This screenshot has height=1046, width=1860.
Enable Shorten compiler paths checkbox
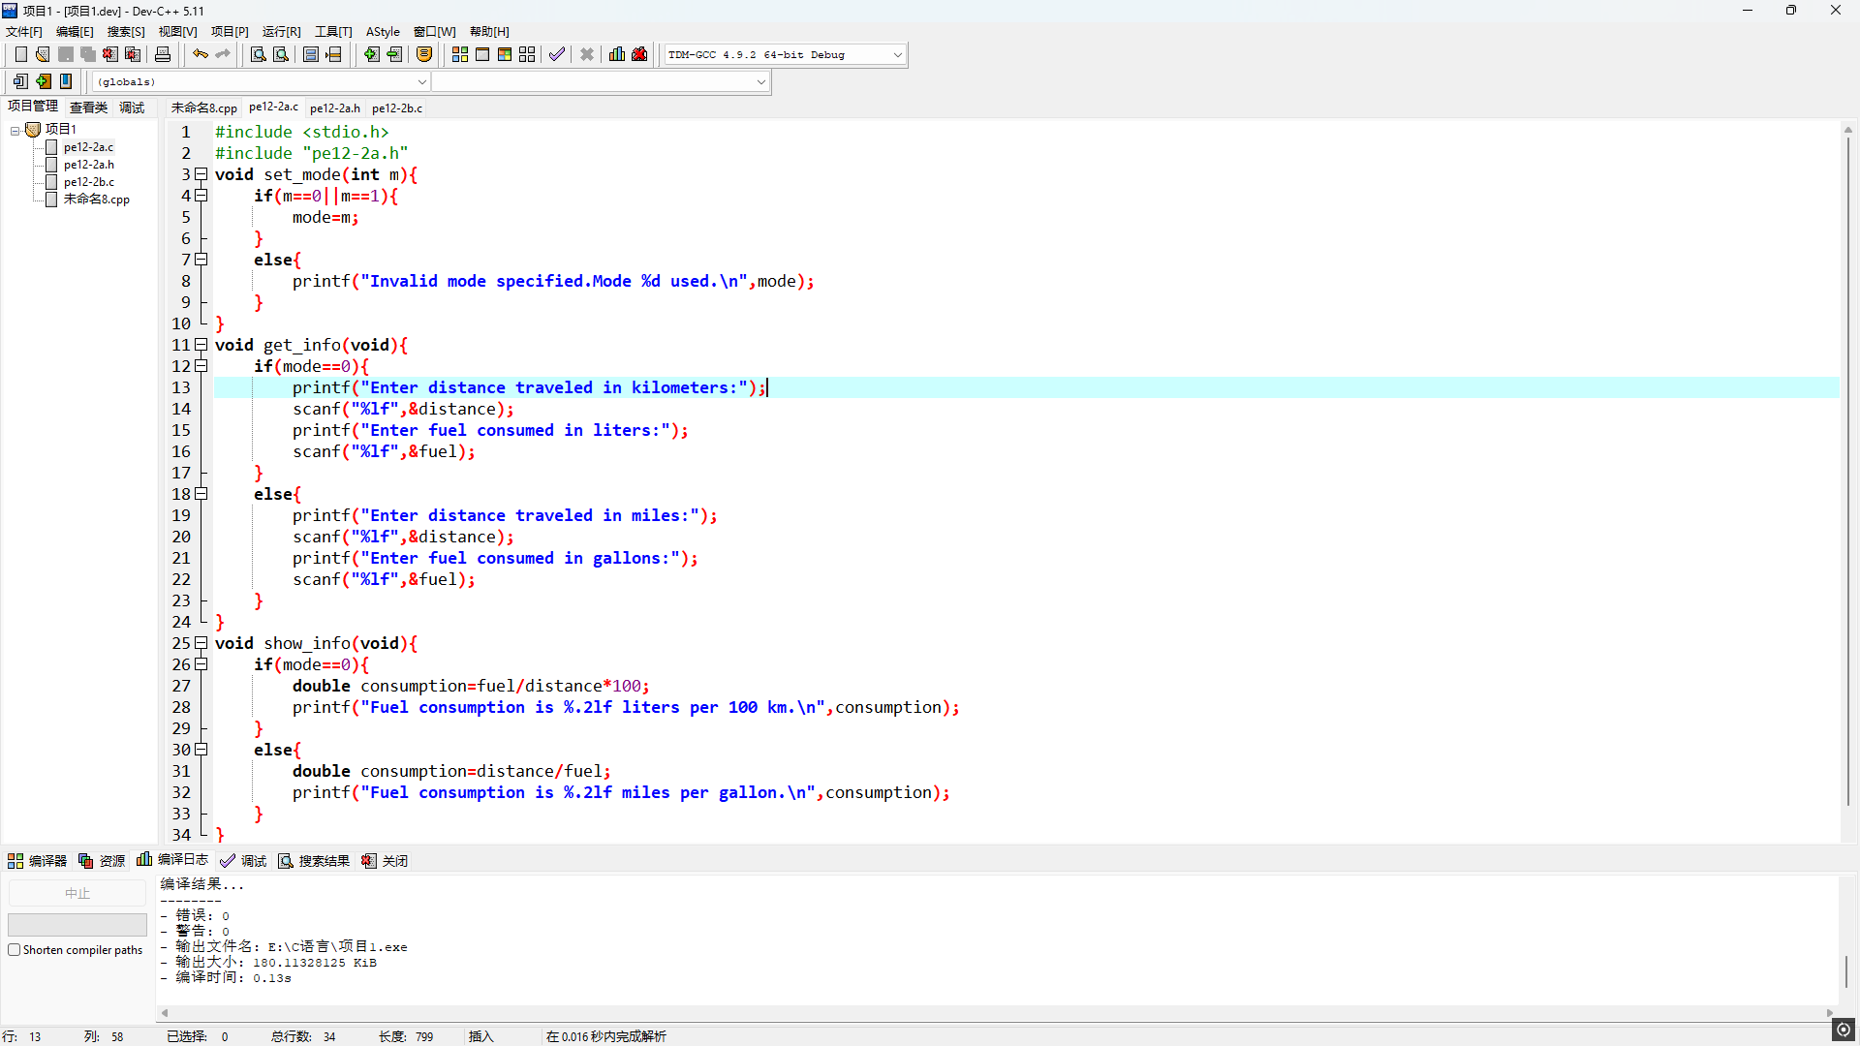point(15,950)
